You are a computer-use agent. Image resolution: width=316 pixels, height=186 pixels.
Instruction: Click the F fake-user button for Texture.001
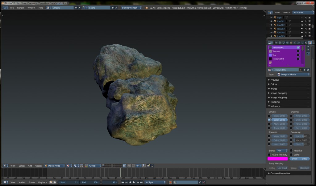[x=301, y=70]
